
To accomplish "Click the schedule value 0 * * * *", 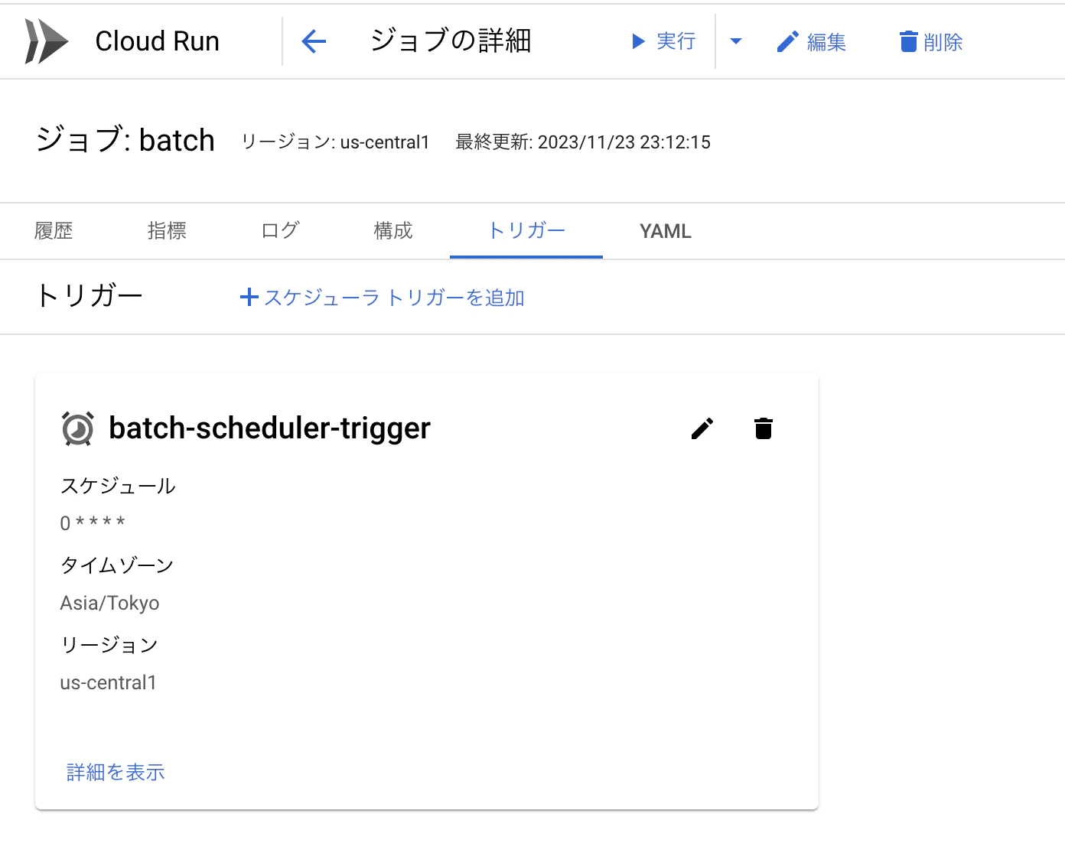I will pyautogui.click(x=93, y=523).
